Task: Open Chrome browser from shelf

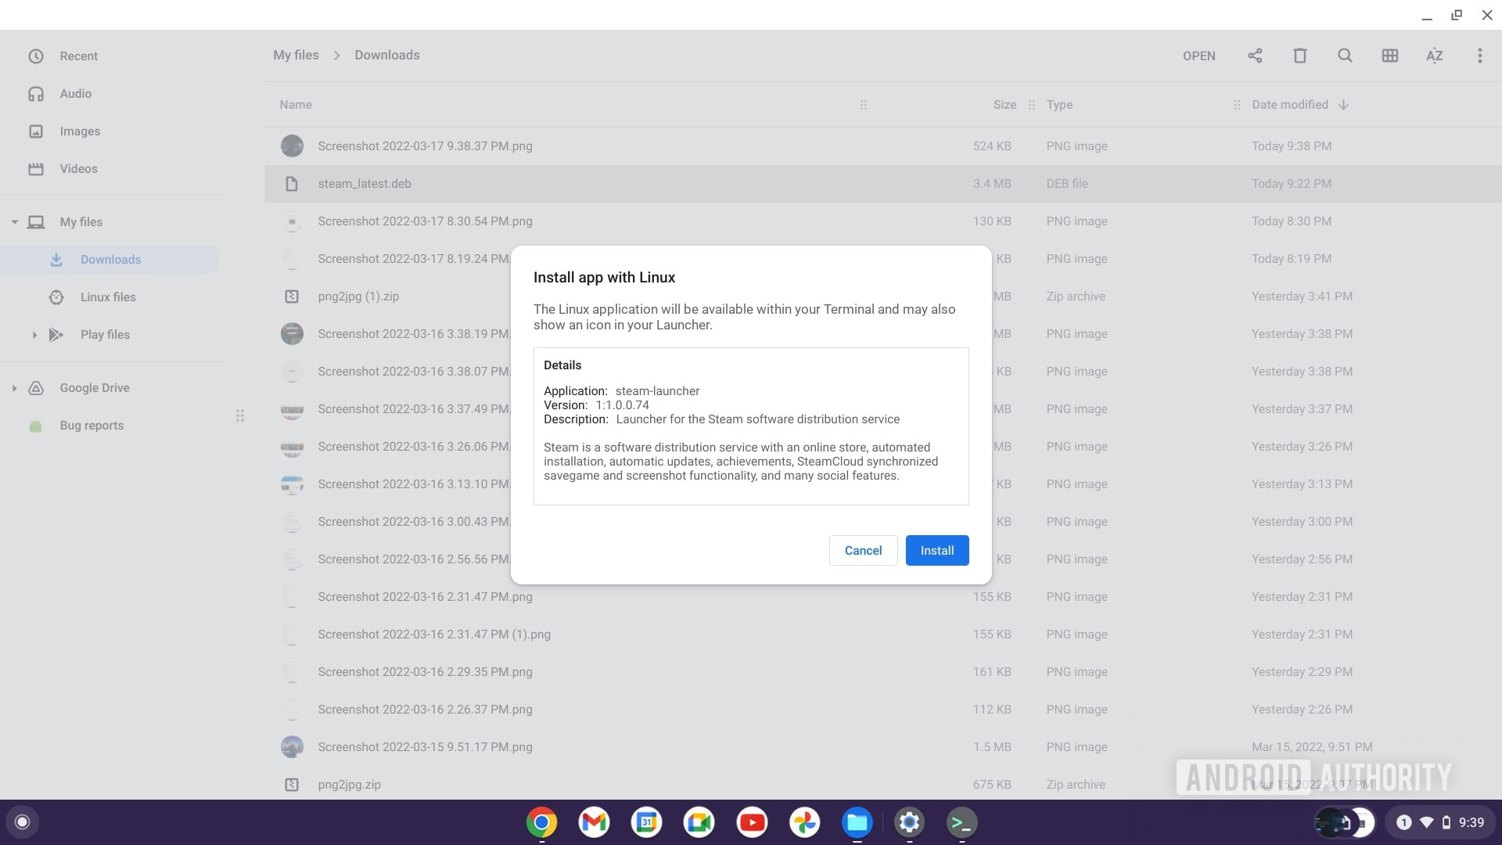Action: 541,822
